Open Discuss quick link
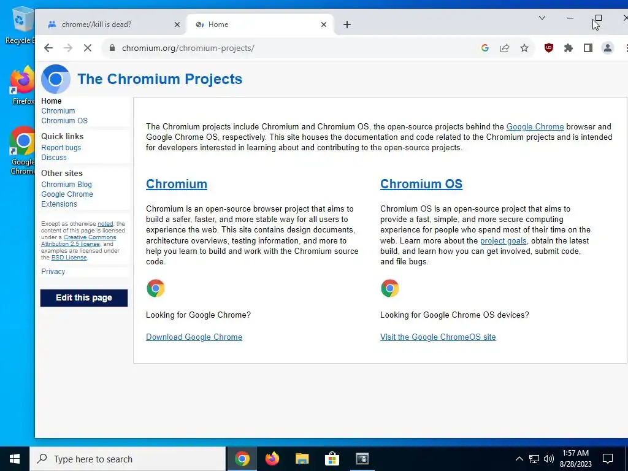Viewport: 628px width, 471px height. point(54,158)
